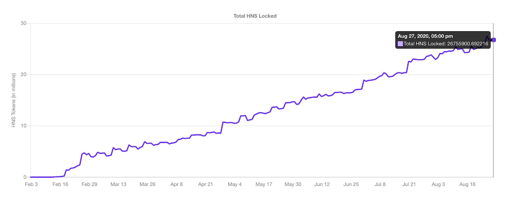Click the y-axis label '10'
Image resolution: width=506 pixels, height=203 pixels.
pyautogui.click(x=23, y=126)
